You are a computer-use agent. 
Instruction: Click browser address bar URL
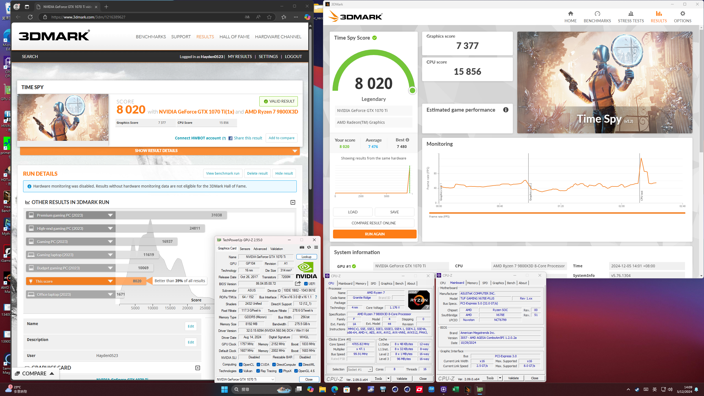click(x=88, y=17)
